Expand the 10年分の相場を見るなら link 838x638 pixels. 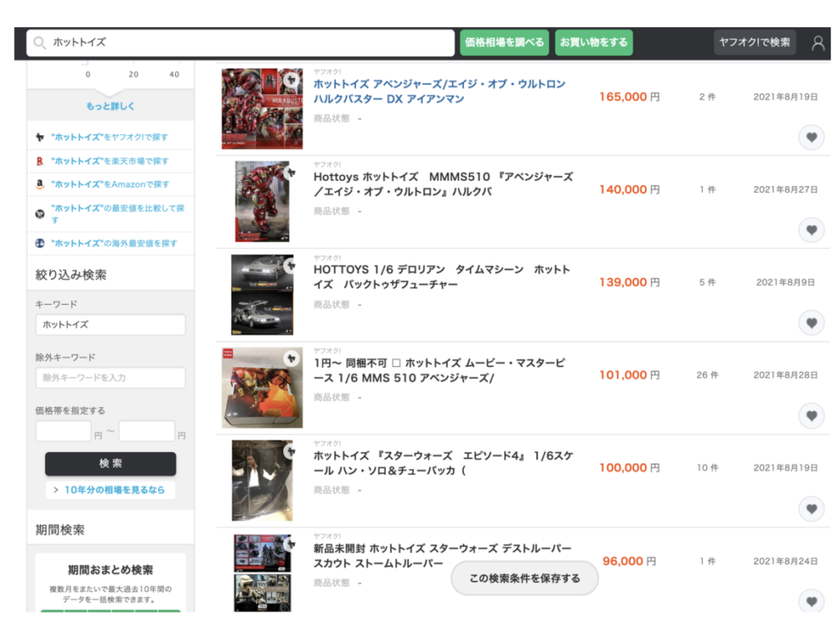[110, 490]
